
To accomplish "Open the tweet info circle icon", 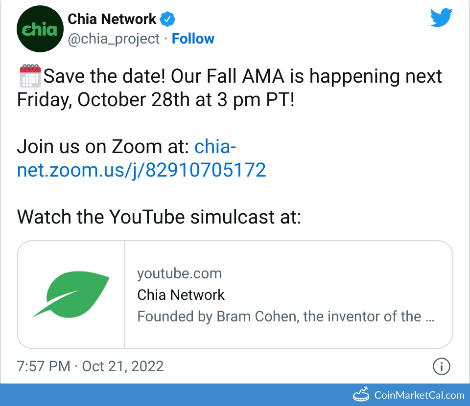I will point(441,366).
